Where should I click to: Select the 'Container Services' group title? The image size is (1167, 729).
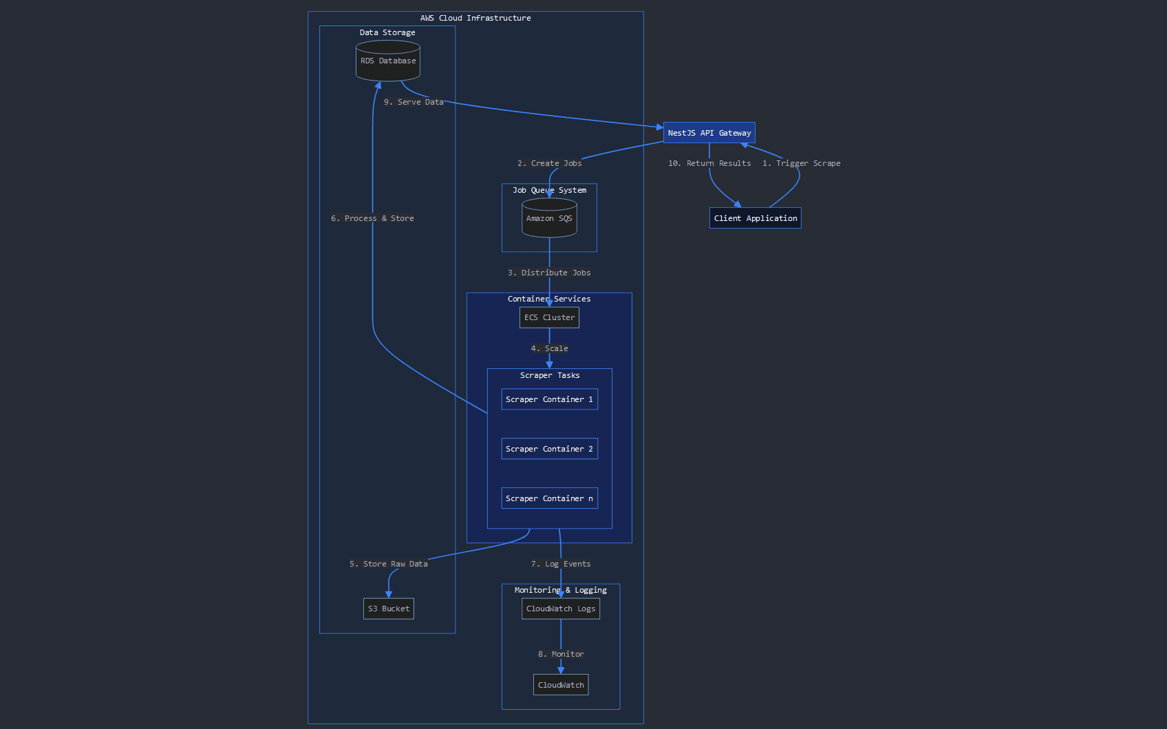549,299
